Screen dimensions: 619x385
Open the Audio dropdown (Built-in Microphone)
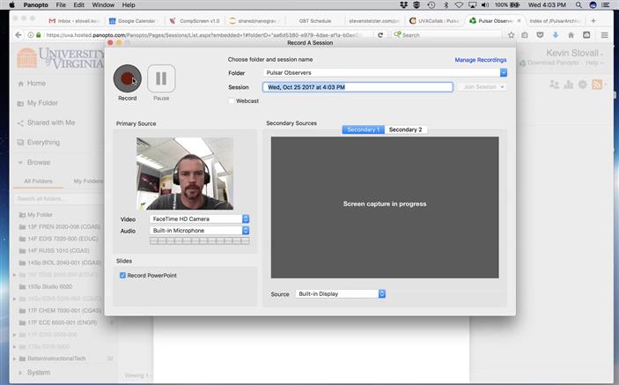pos(200,231)
